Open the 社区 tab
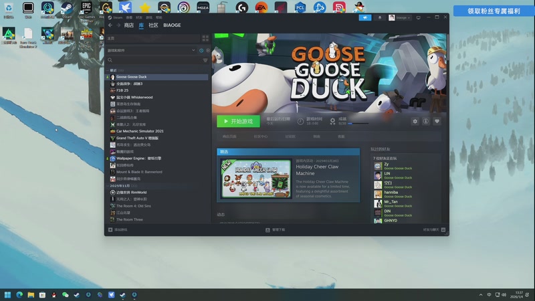This screenshot has width=535, height=301. tap(153, 25)
